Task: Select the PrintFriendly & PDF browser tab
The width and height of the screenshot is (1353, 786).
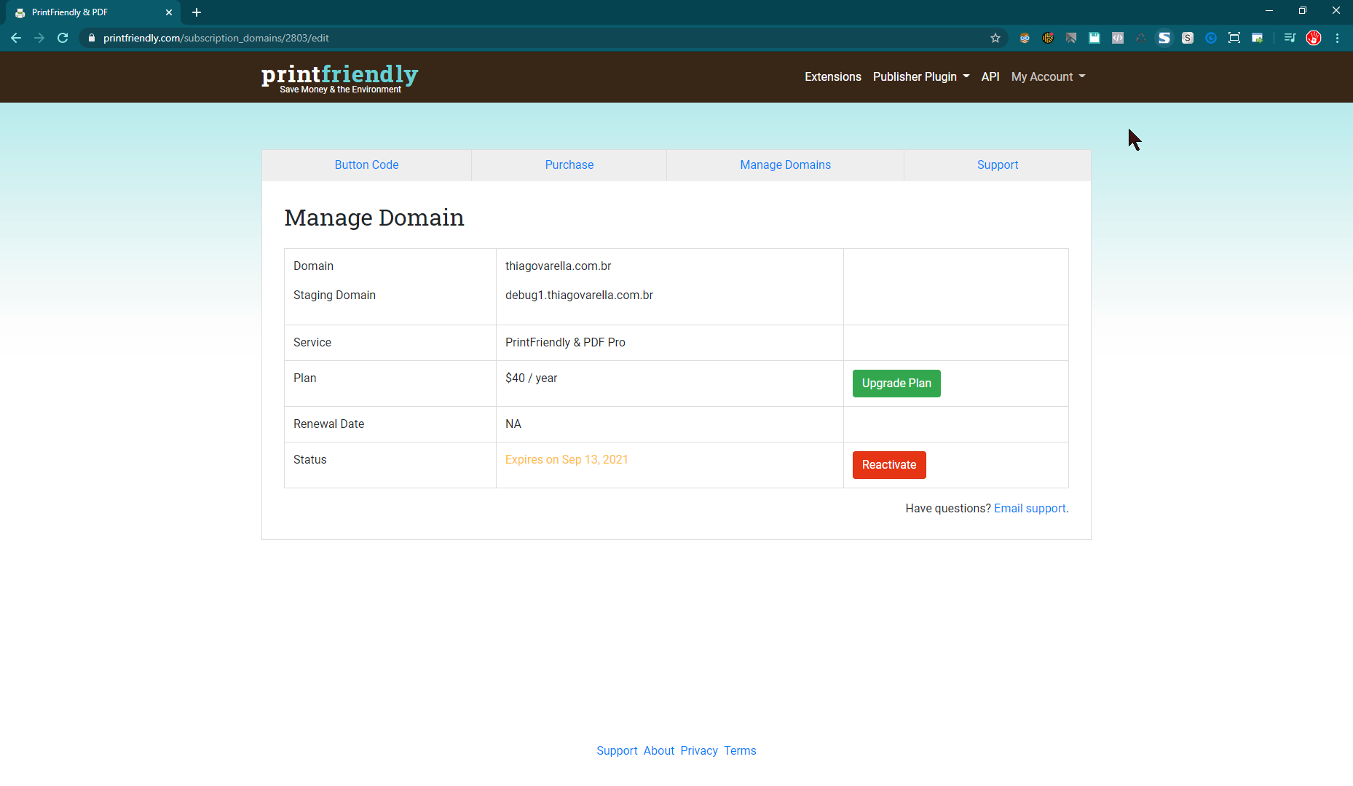Action: tap(93, 12)
